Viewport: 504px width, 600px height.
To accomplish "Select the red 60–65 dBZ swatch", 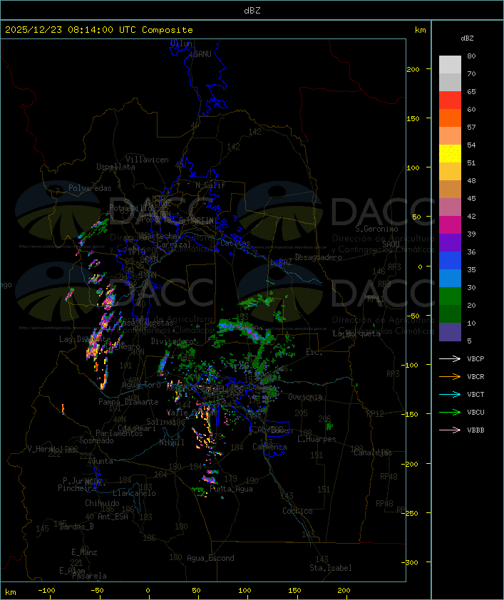I will click(x=450, y=100).
